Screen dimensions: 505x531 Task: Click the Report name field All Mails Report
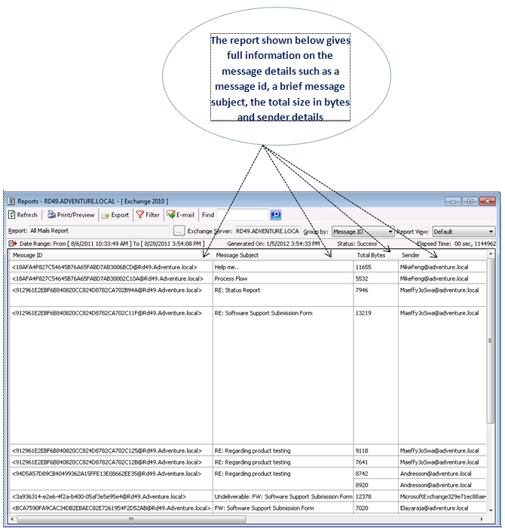click(99, 231)
